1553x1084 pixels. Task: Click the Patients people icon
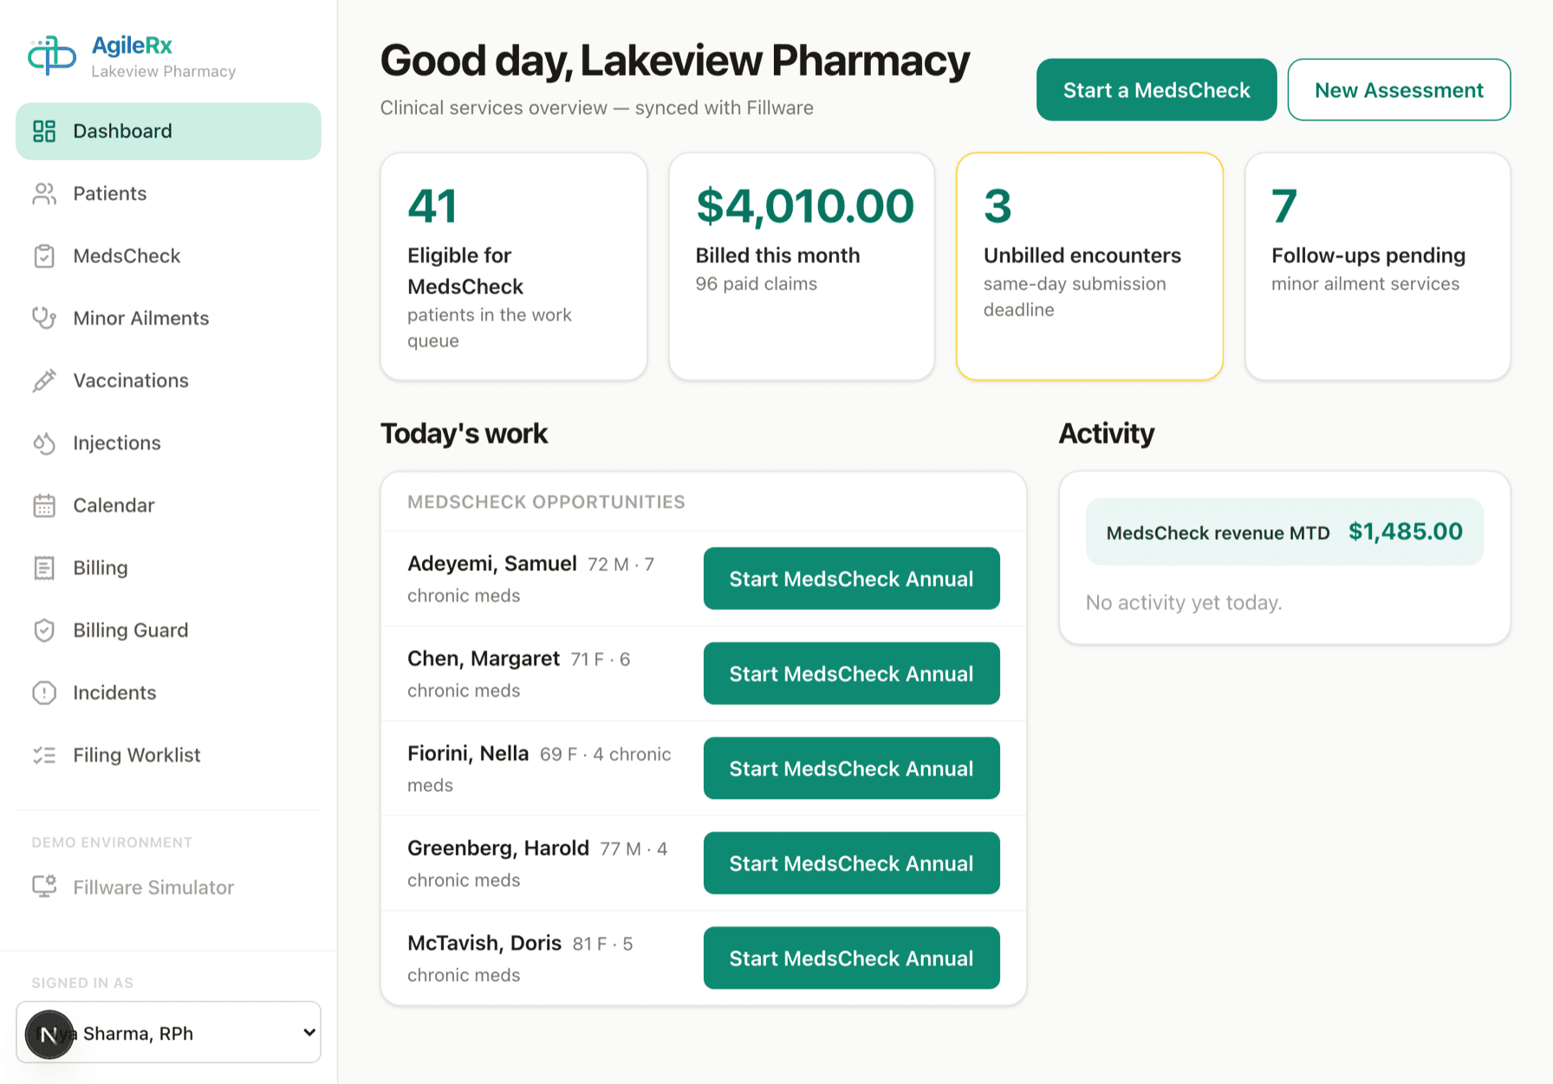tap(44, 193)
